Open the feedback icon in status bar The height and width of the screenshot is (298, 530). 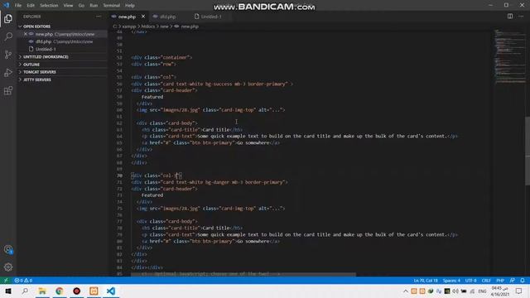click(x=512, y=281)
